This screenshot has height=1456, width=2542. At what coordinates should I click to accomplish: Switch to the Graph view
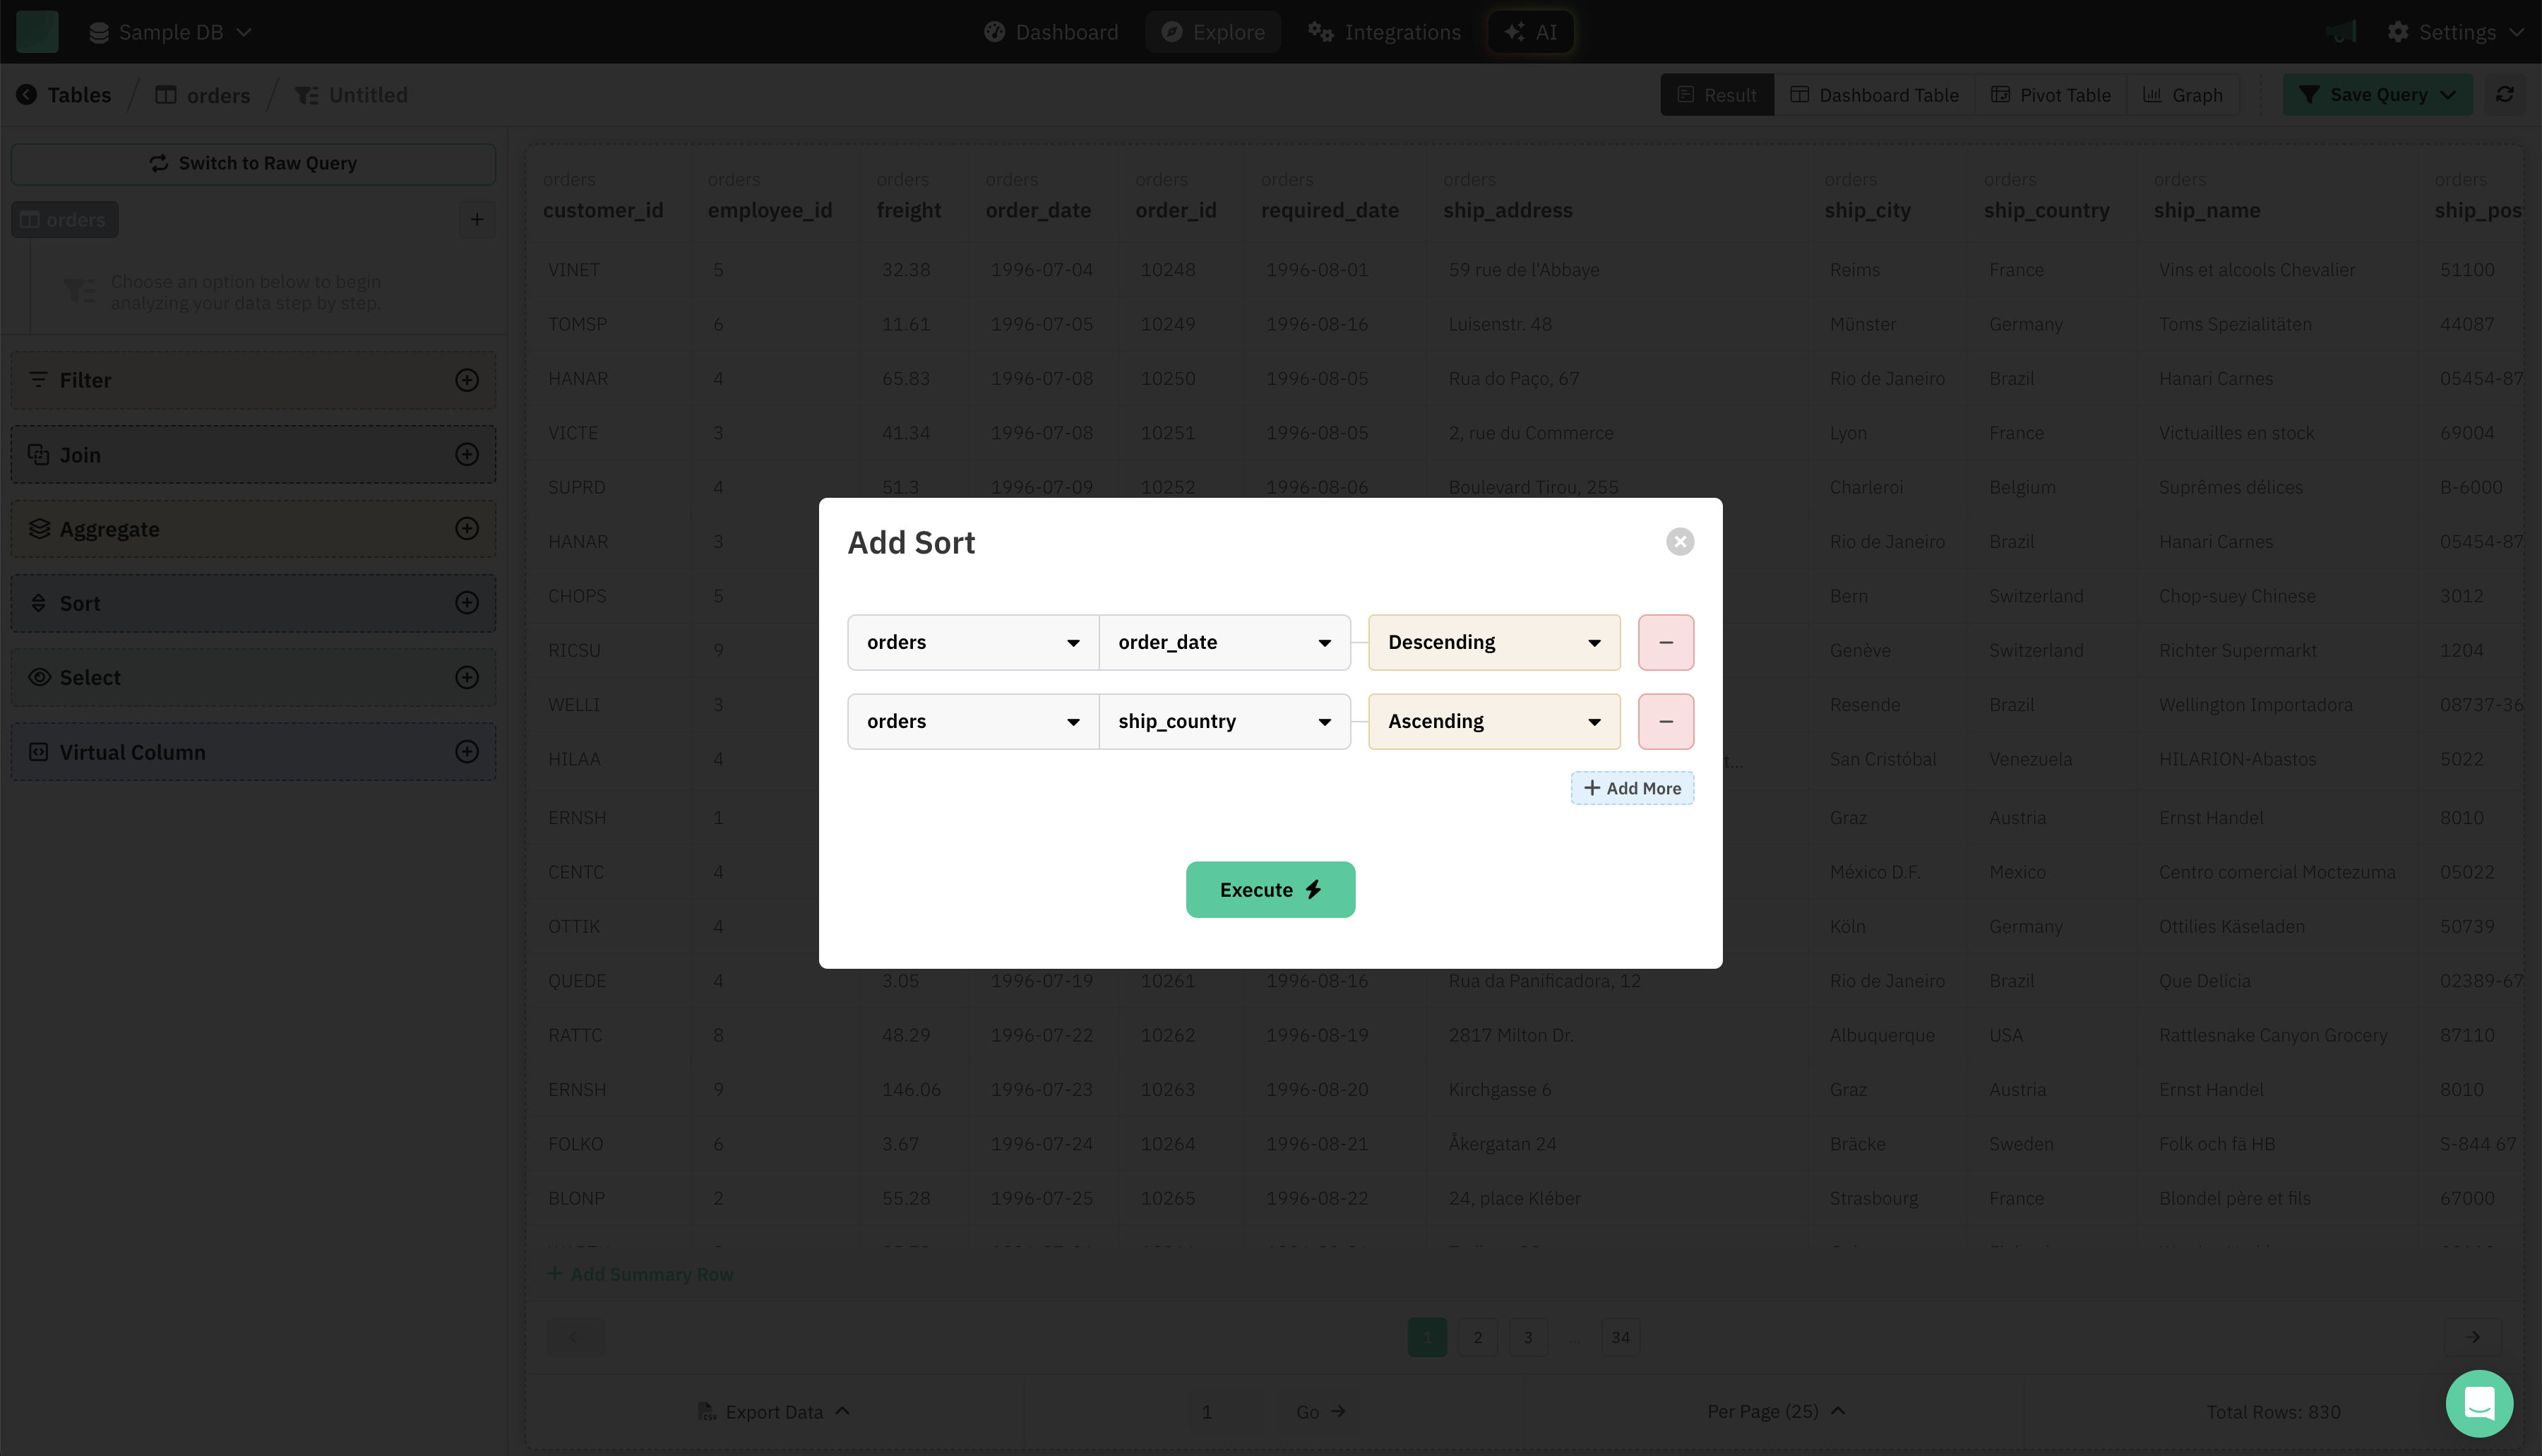2183,95
